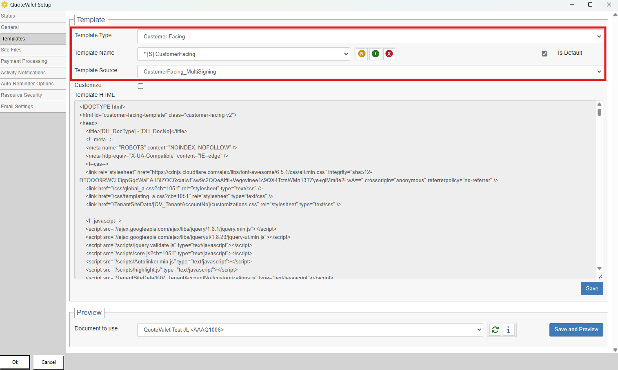618x370 pixels.
Task: Click the HTML editor scroll up arrow
Action: click(599, 104)
